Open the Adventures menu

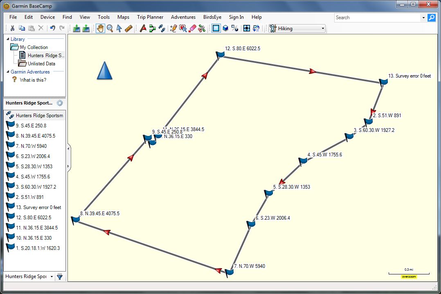(x=183, y=17)
